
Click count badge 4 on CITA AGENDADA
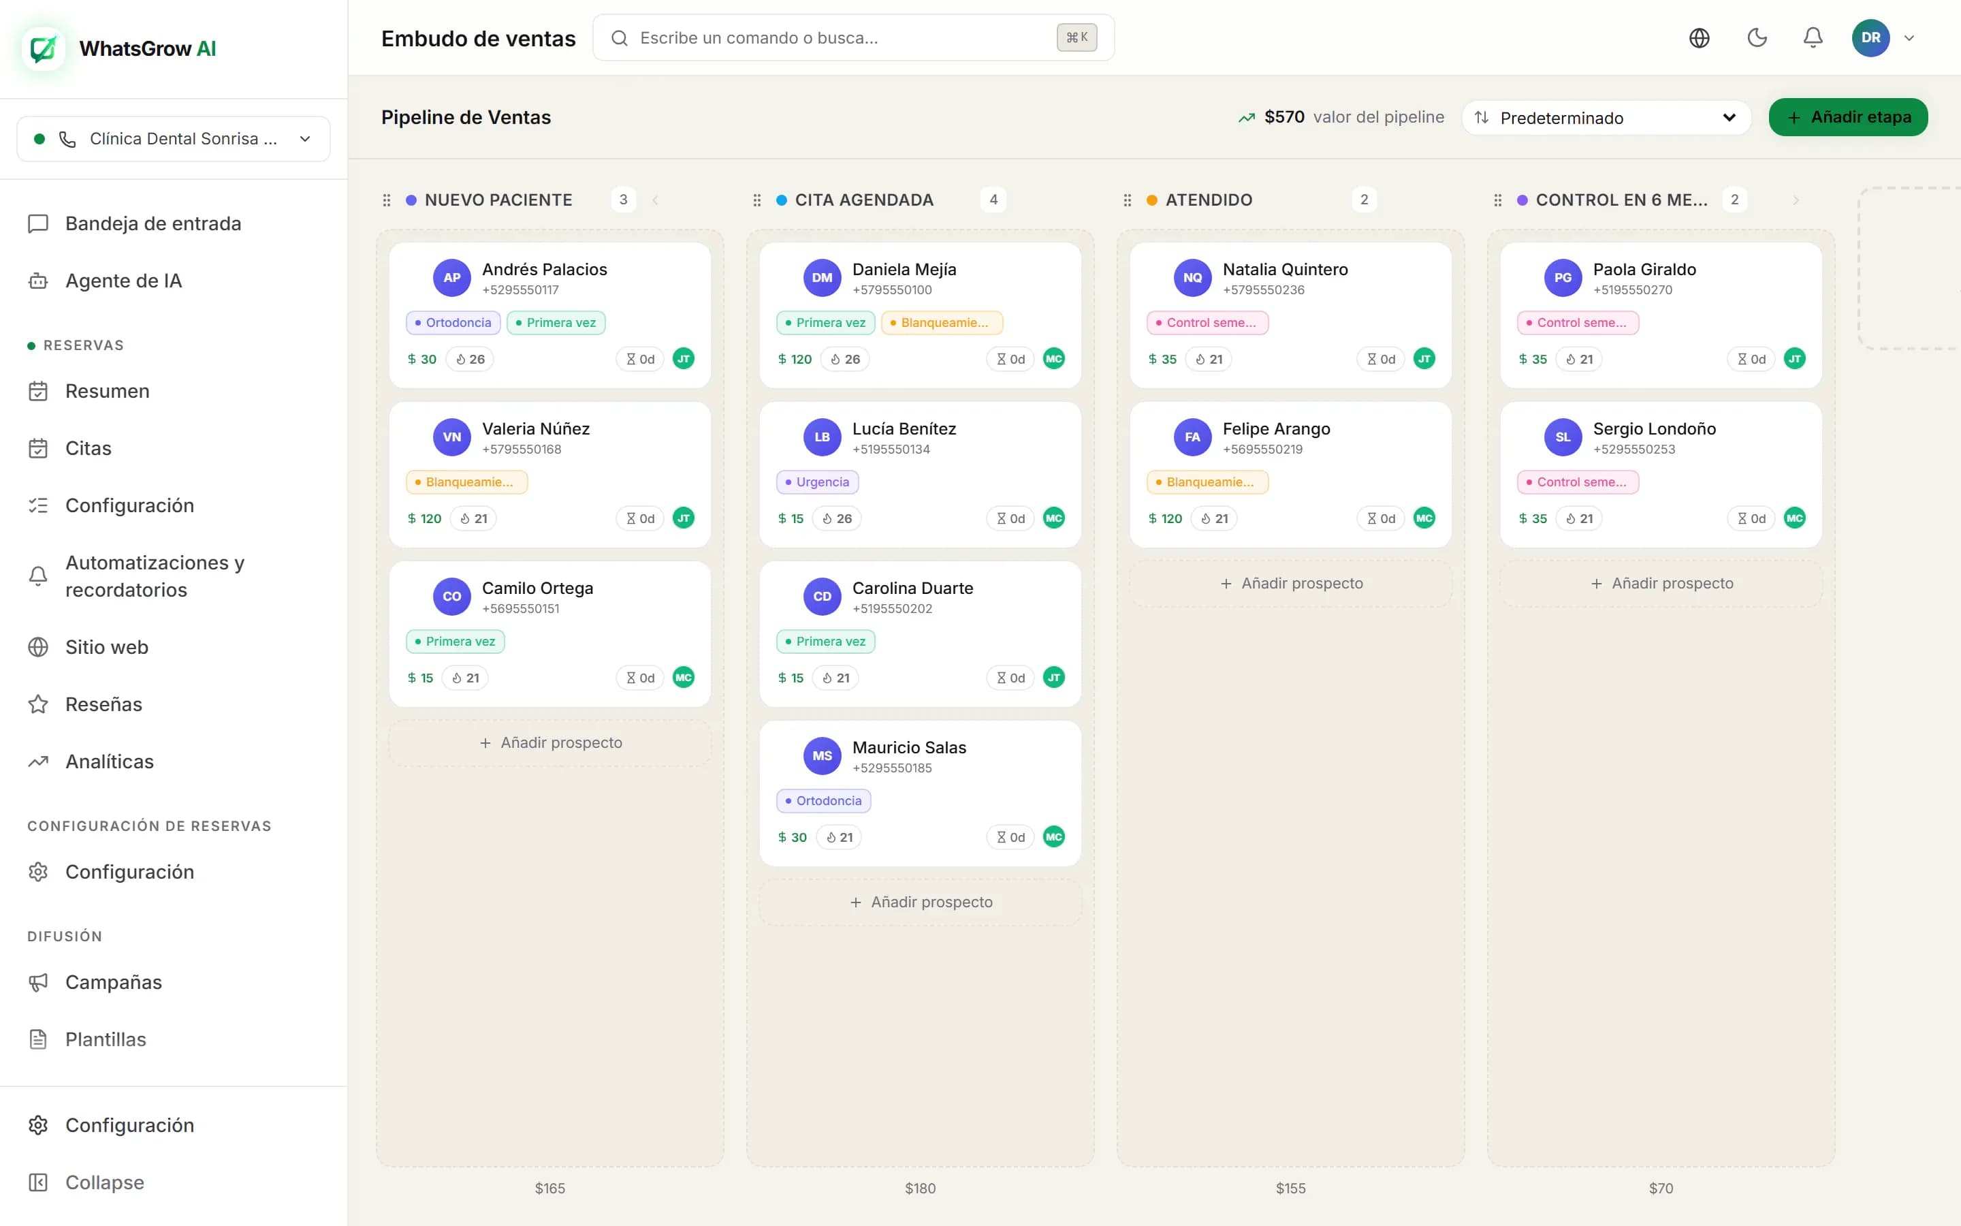pyautogui.click(x=993, y=200)
